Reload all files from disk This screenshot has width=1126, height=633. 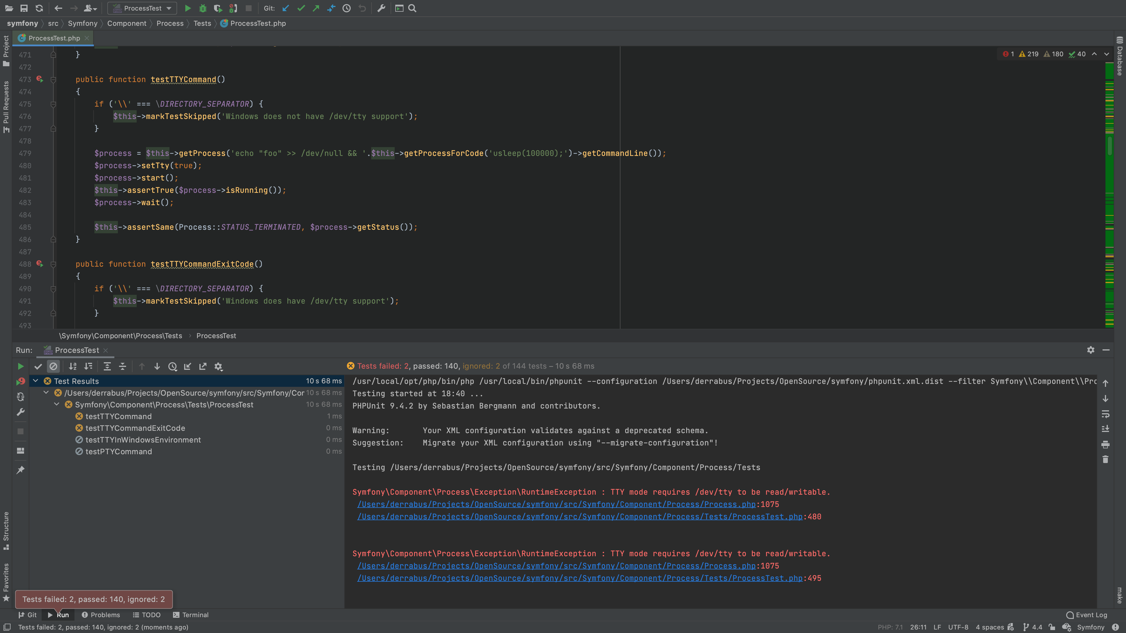(x=39, y=8)
